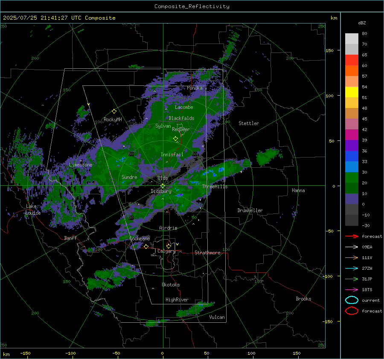The height and width of the screenshot is (359, 384).
Task: Click the Cochrane city label
Action: click(x=140, y=239)
